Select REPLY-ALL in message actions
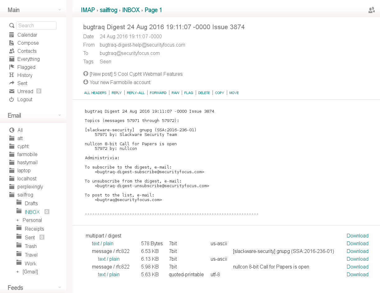This screenshot has height=293, width=380. 135,93
